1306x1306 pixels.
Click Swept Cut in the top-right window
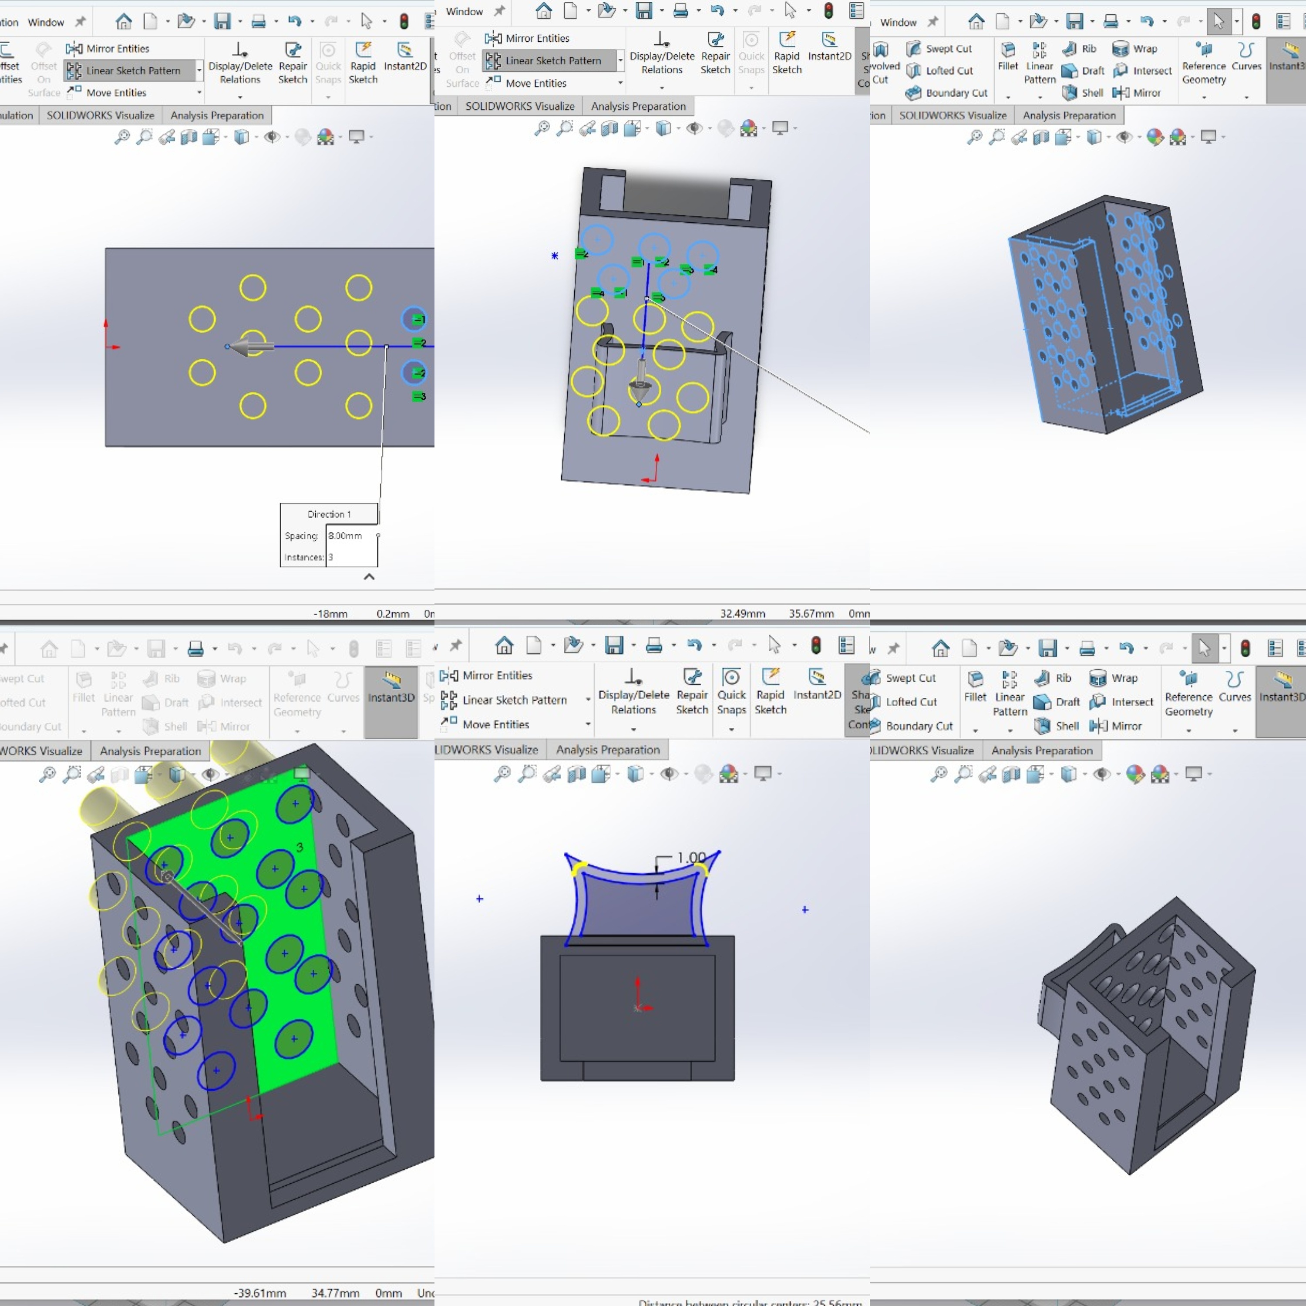click(939, 49)
